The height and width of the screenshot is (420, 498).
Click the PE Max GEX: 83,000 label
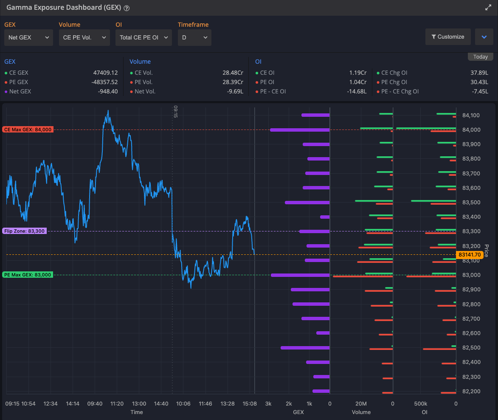coord(28,275)
